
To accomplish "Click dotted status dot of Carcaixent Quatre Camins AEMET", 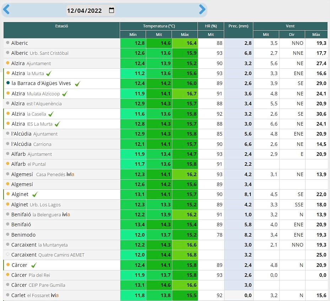I will point(8,254).
